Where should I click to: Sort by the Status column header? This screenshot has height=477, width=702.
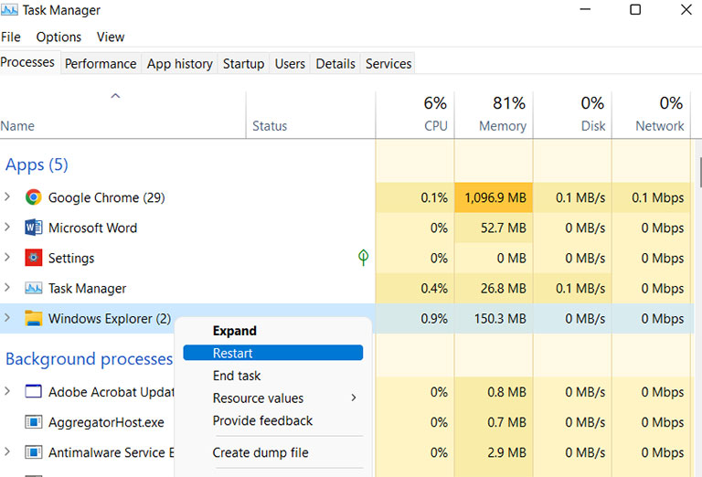(311, 115)
